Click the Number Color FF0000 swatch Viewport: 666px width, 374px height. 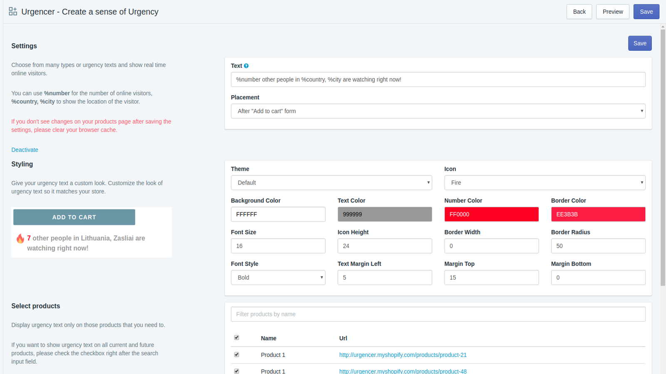click(x=491, y=214)
